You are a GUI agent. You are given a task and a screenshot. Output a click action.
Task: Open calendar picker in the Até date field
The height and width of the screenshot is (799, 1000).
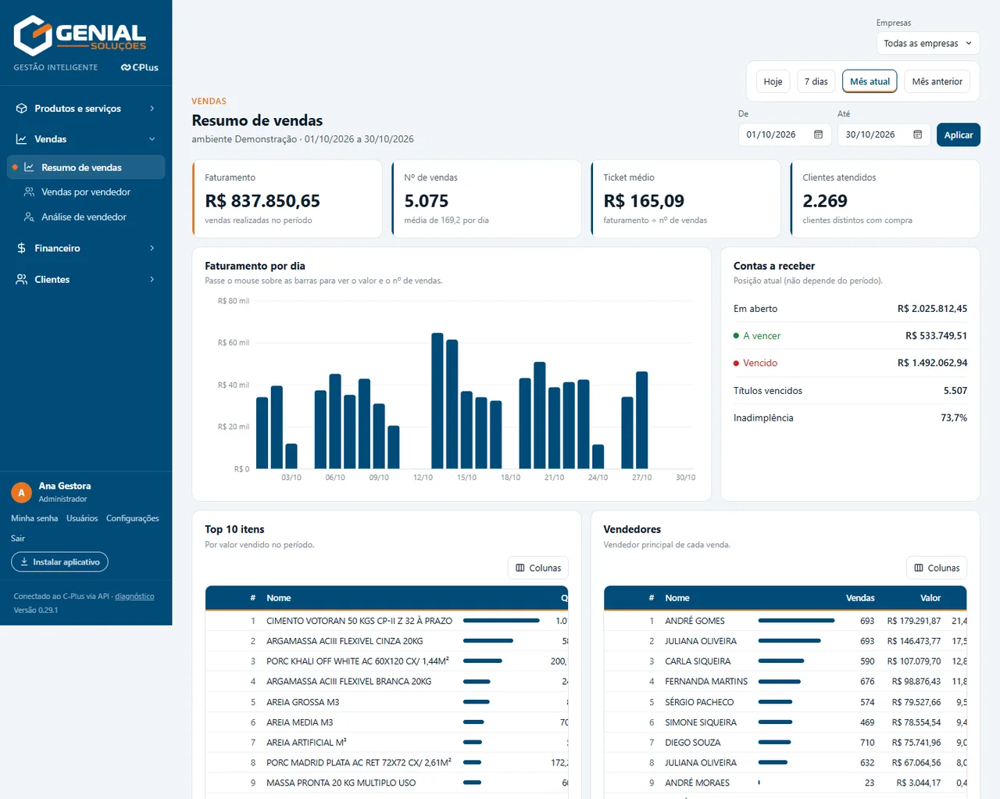click(x=917, y=134)
